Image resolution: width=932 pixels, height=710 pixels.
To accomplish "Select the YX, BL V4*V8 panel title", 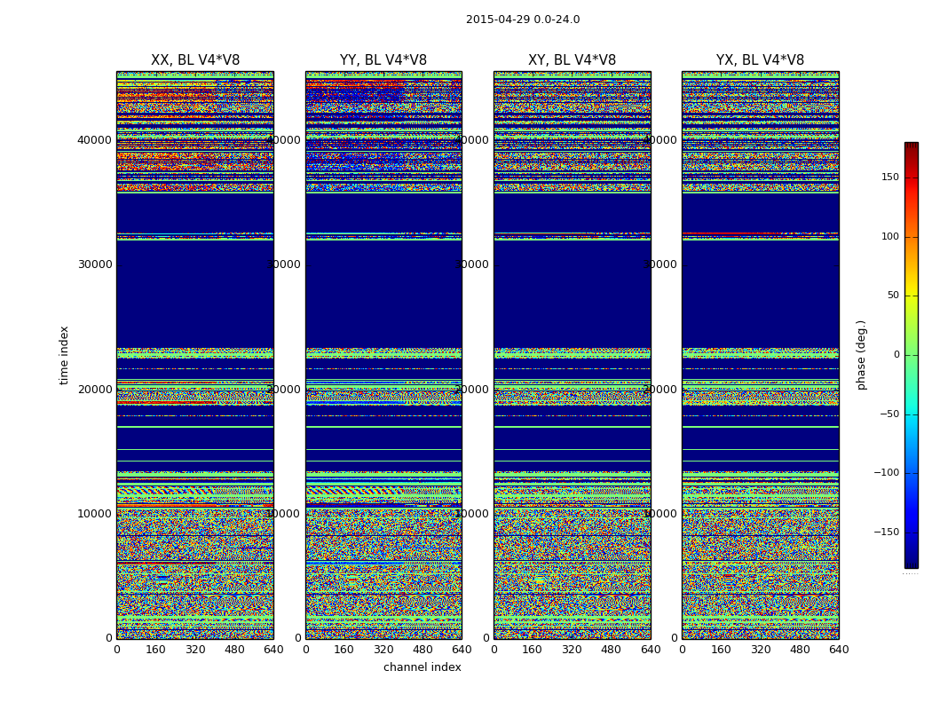I will pyautogui.click(x=760, y=60).
